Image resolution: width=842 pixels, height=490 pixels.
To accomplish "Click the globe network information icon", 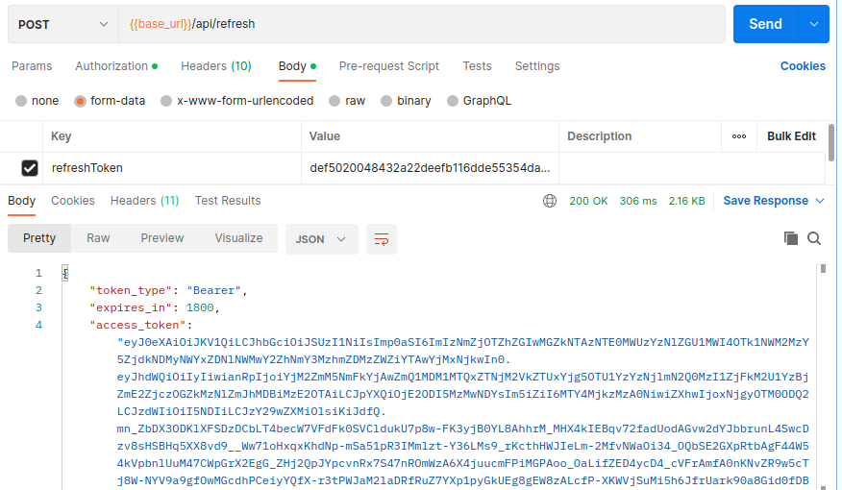I will tap(550, 201).
